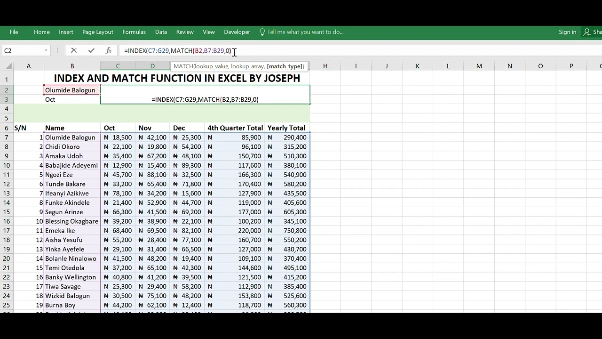Select column D header
Image resolution: width=602 pixels, height=339 pixels.
[x=152, y=66]
